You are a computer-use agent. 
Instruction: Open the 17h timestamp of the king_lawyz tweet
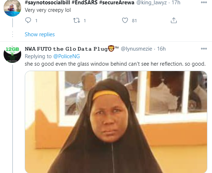176,3
